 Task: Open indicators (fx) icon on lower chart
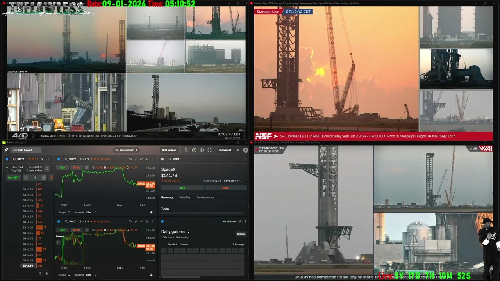click(136, 222)
